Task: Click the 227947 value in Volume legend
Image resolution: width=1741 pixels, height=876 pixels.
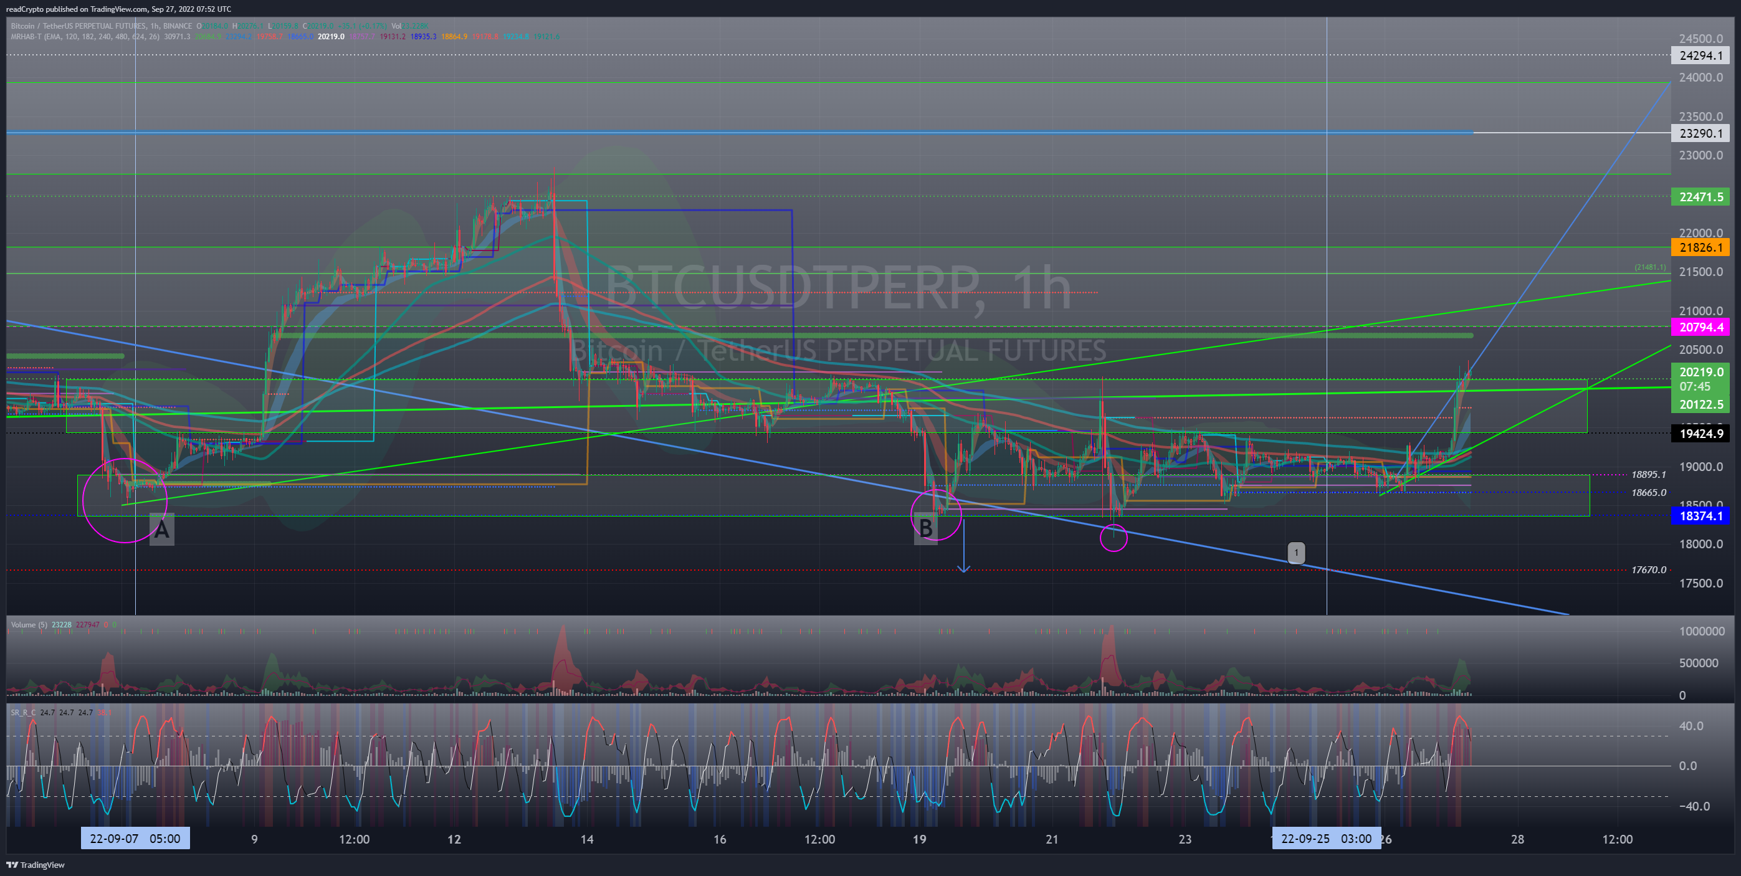Action: [88, 624]
